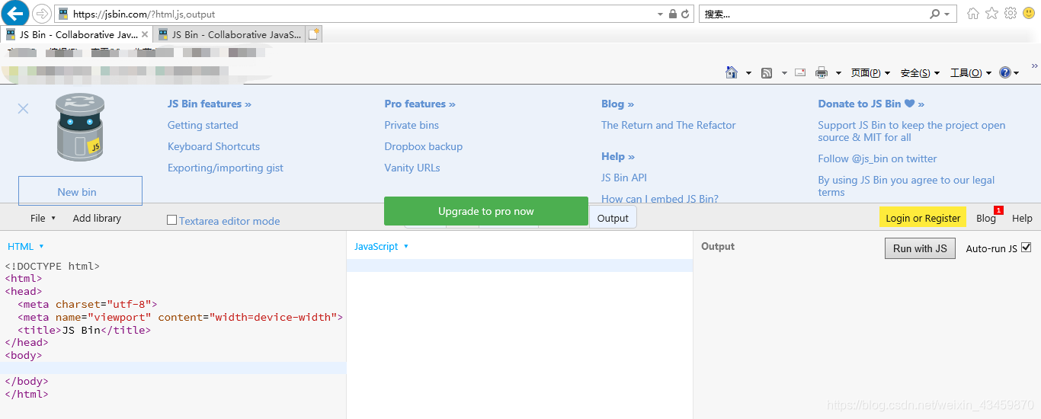Image resolution: width=1041 pixels, height=419 pixels.
Task: Open the HTML panel dropdown
Action: click(26, 246)
